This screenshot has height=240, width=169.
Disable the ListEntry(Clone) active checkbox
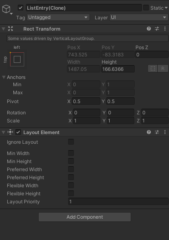tap(21, 8)
